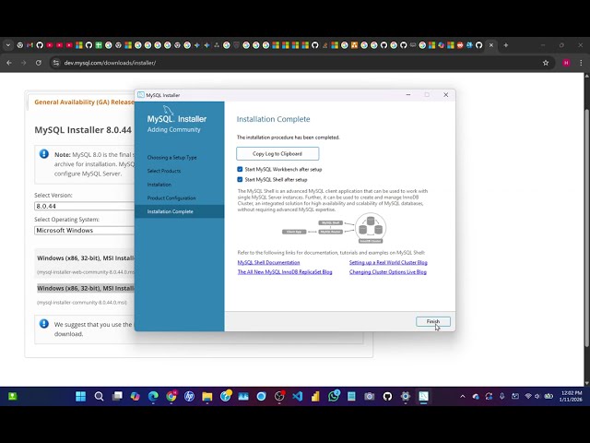Click the web page vertical scrollbar

coord(586,228)
